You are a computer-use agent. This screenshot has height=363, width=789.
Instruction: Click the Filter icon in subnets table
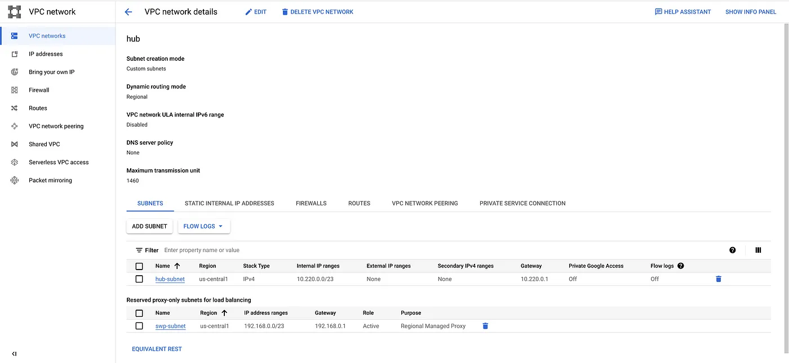pyautogui.click(x=139, y=250)
